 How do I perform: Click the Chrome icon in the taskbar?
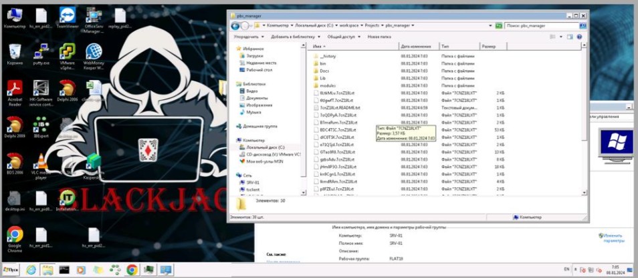click(x=132, y=269)
